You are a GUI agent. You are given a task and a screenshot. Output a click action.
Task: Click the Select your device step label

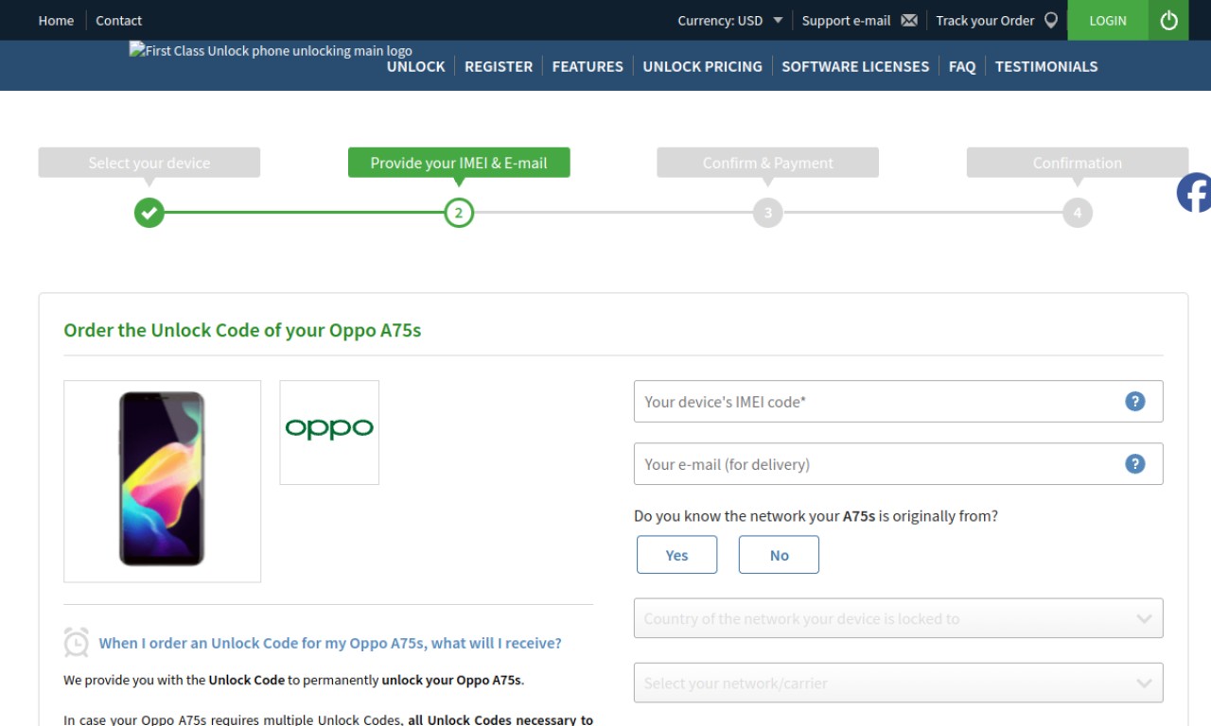pos(149,163)
